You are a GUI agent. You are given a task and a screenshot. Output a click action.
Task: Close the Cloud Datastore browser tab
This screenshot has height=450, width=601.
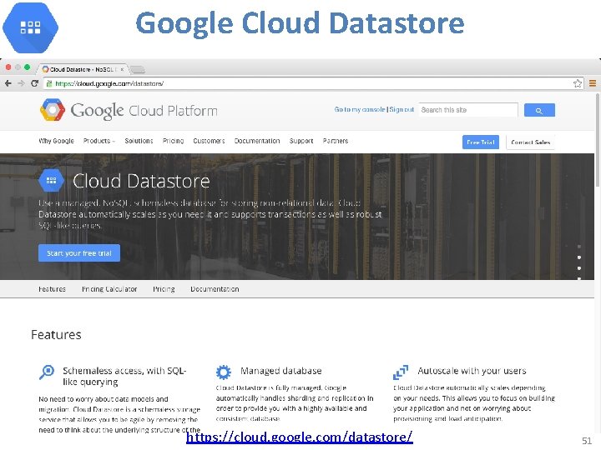pos(122,69)
